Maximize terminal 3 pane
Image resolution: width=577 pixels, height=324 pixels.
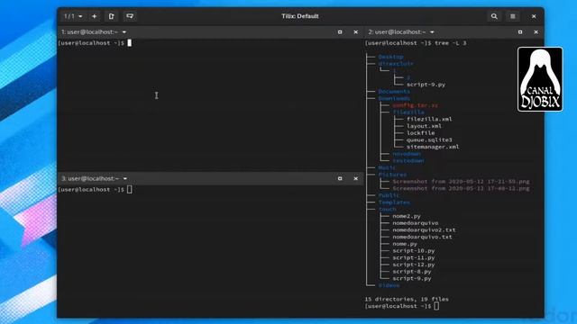[340, 178]
